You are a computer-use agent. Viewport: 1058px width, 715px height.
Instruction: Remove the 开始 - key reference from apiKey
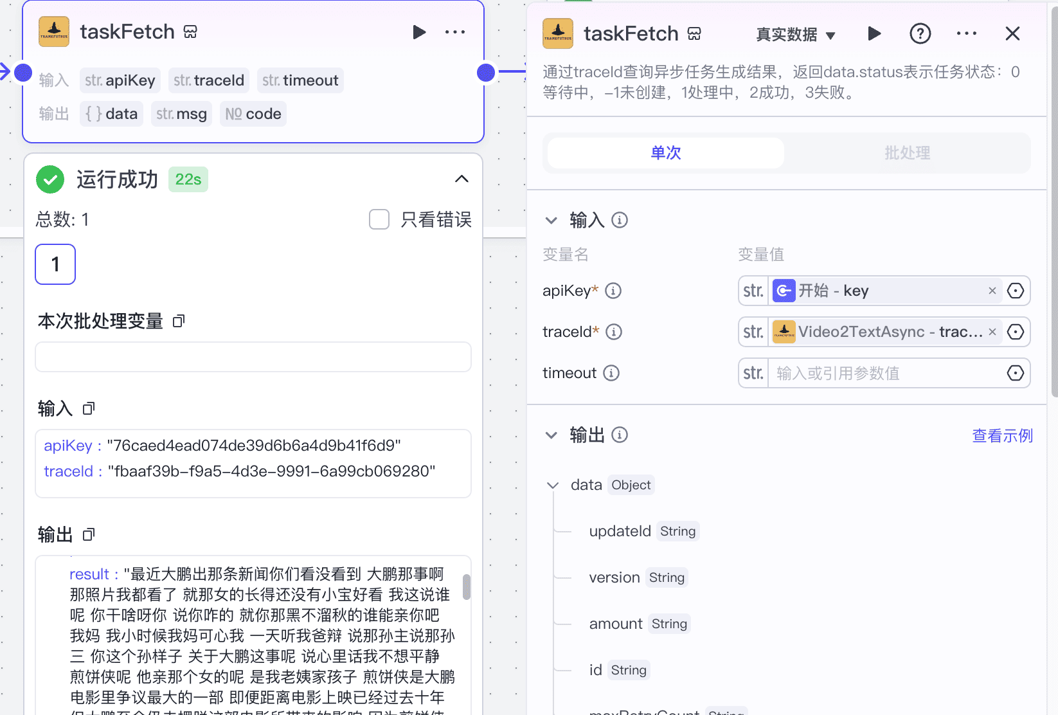click(992, 291)
